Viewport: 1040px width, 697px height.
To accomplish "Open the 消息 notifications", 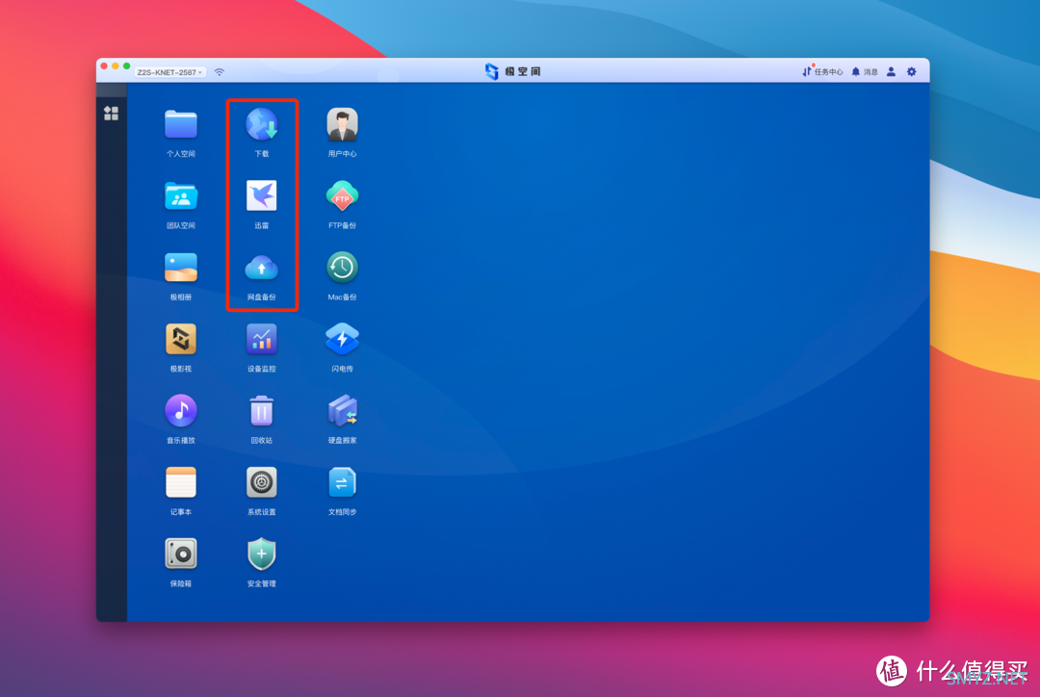I will pyautogui.click(x=865, y=71).
